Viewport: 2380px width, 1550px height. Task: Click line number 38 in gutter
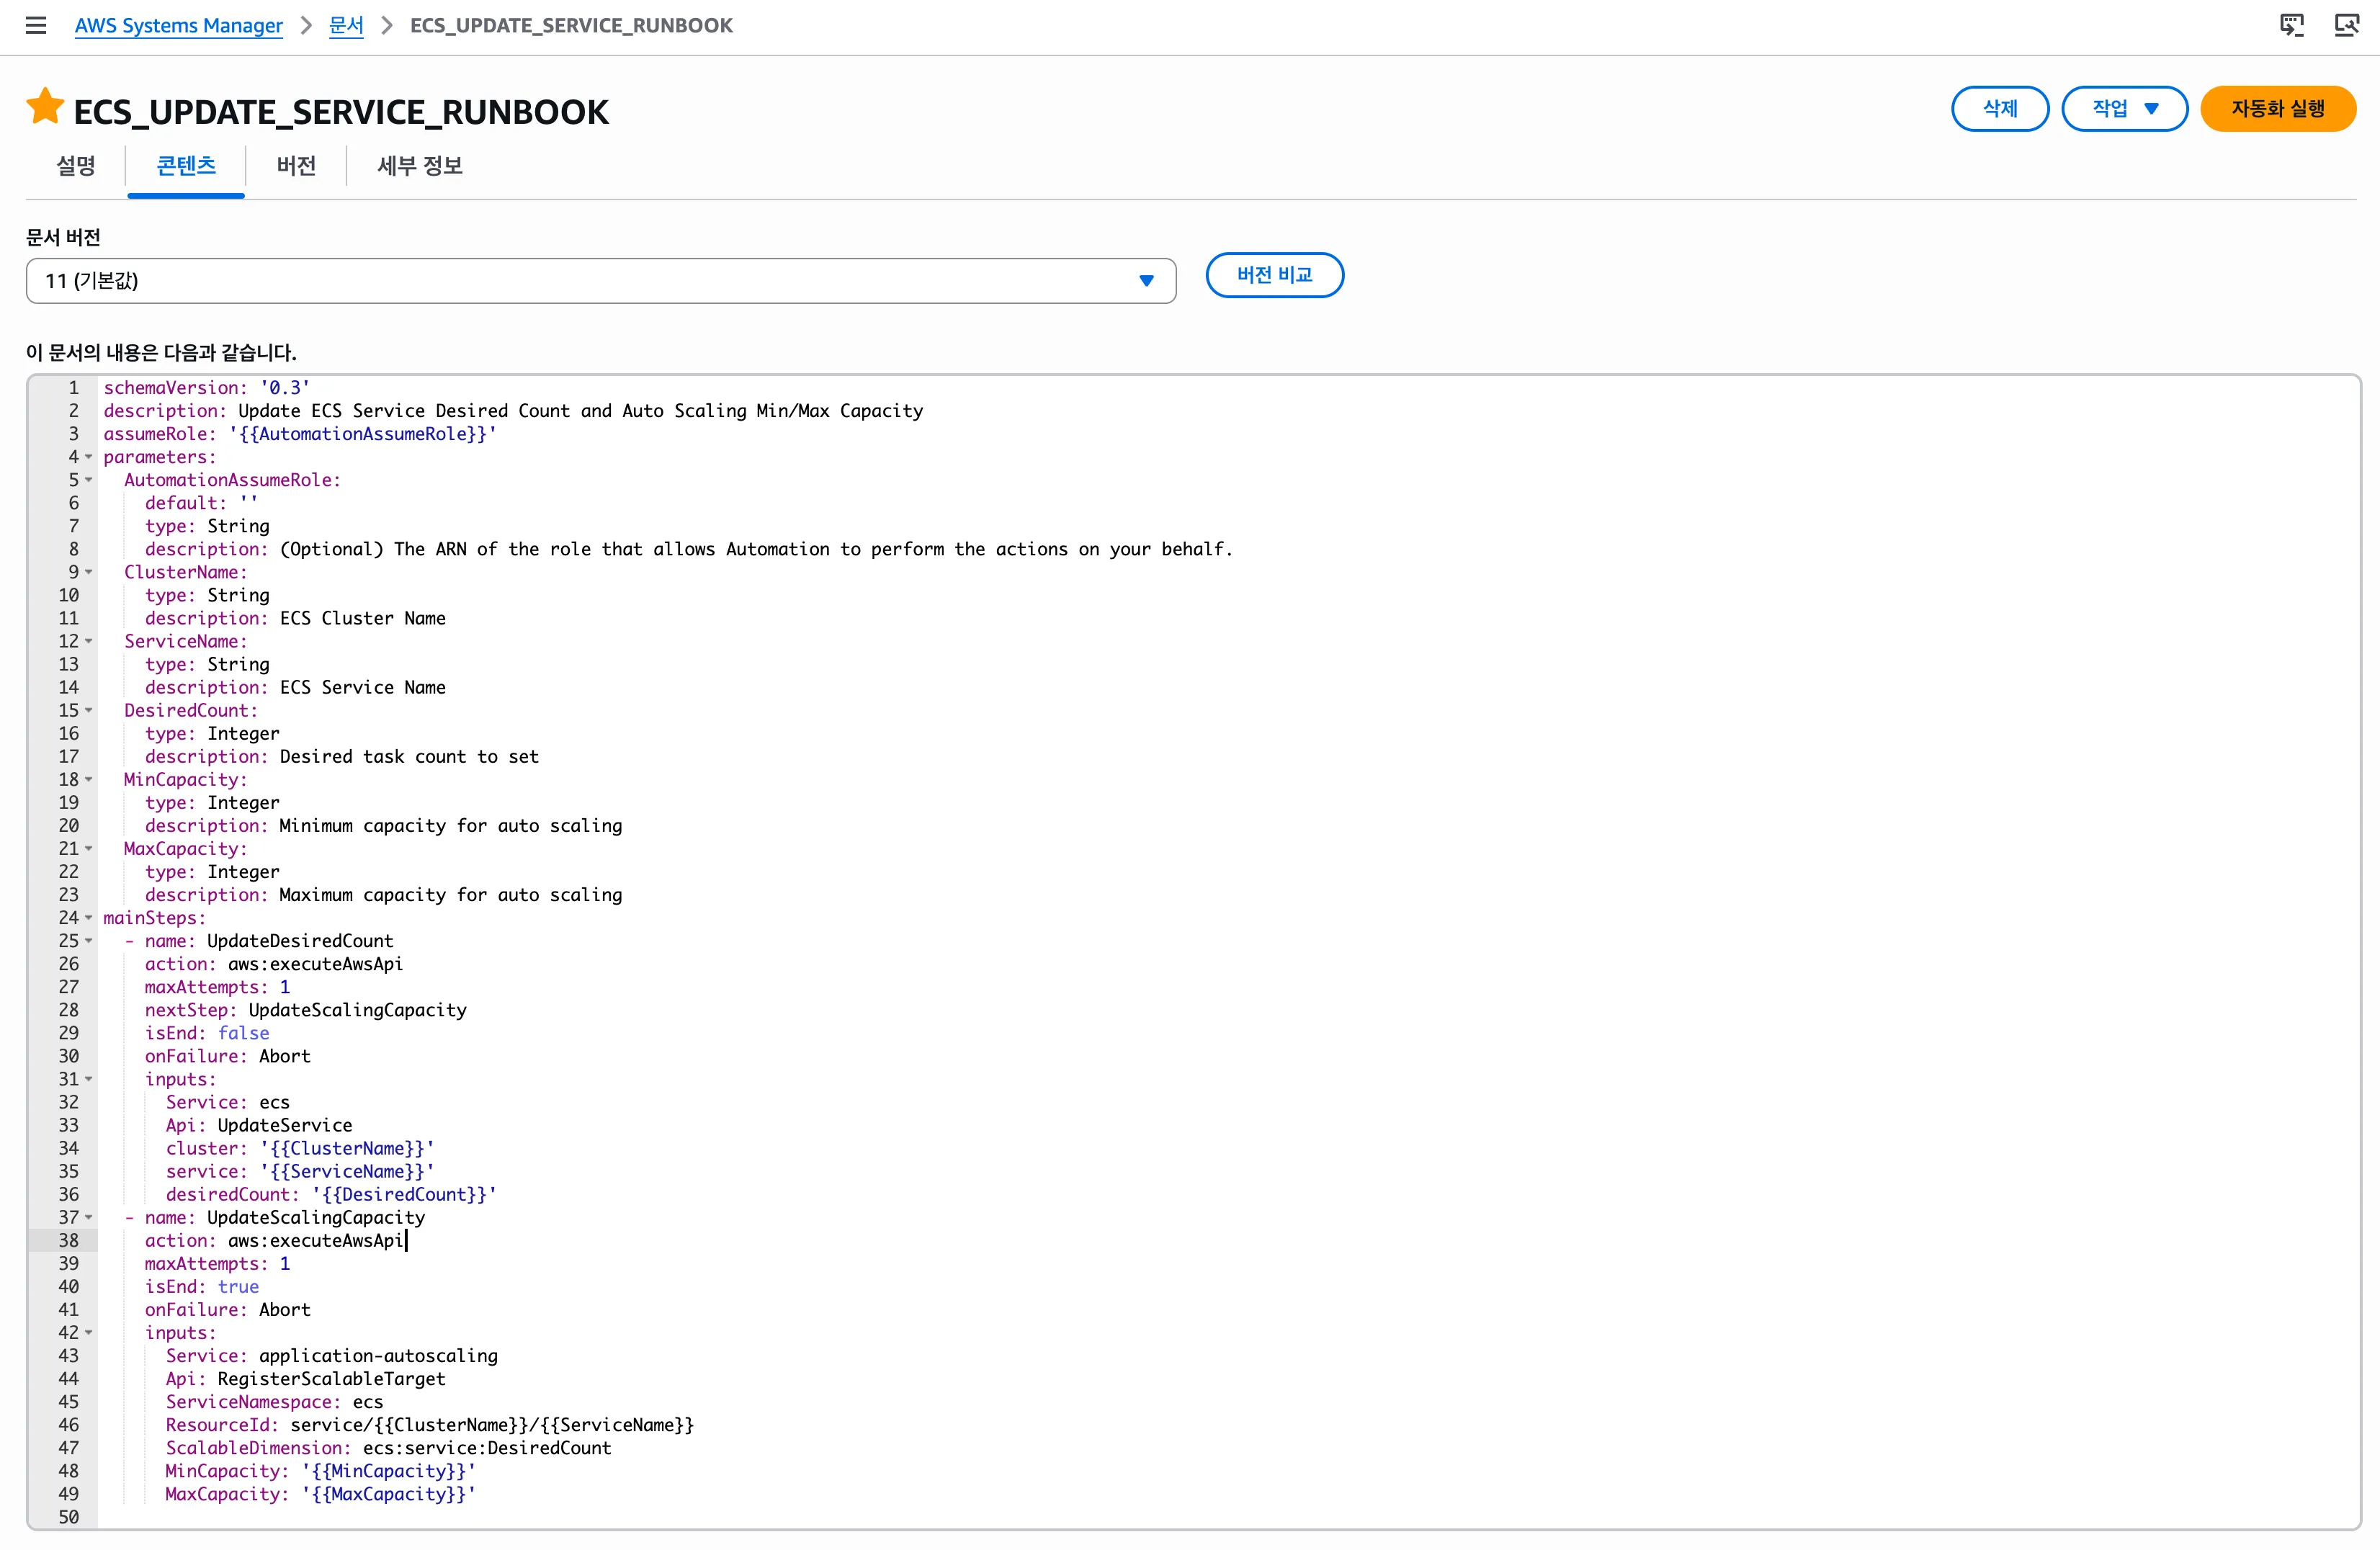(x=68, y=1241)
